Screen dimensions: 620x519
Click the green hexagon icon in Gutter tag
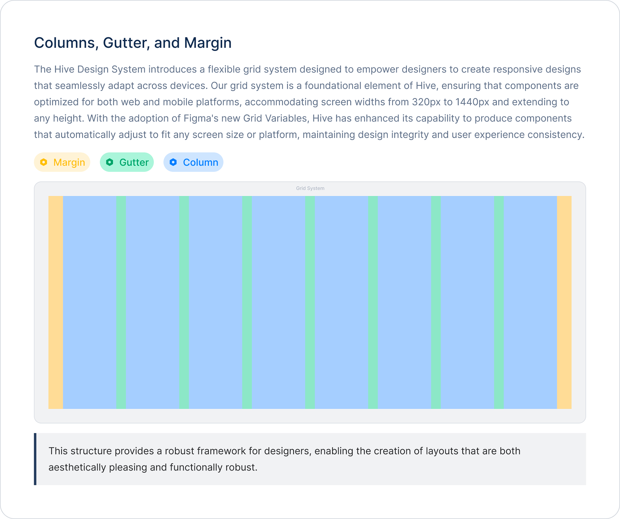[x=110, y=162]
